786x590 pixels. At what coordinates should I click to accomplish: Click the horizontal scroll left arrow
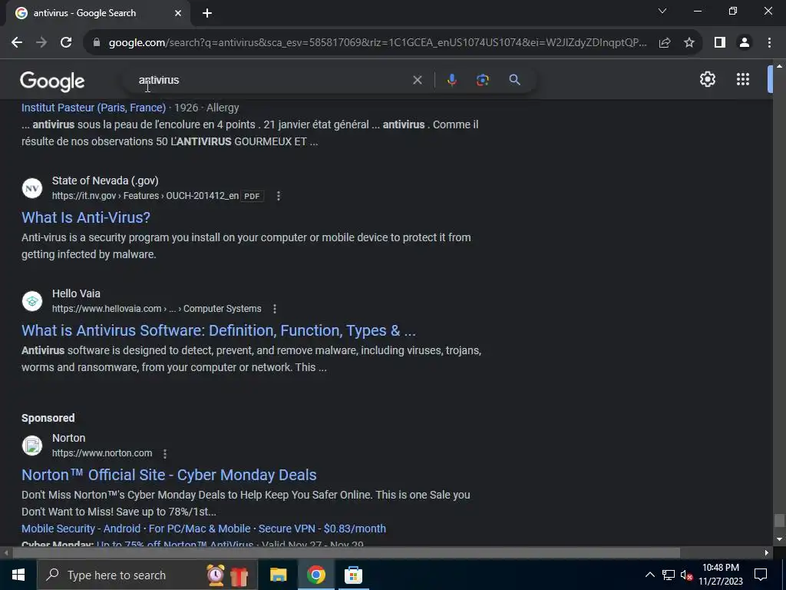(5, 553)
